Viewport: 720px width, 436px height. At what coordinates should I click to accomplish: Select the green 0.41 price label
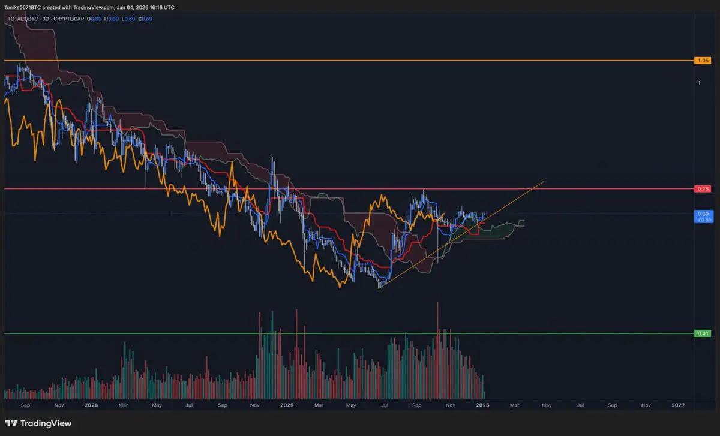704,333
